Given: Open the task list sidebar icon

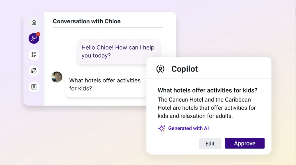Looking at the screenshot, I should click(x=34, y=55).
